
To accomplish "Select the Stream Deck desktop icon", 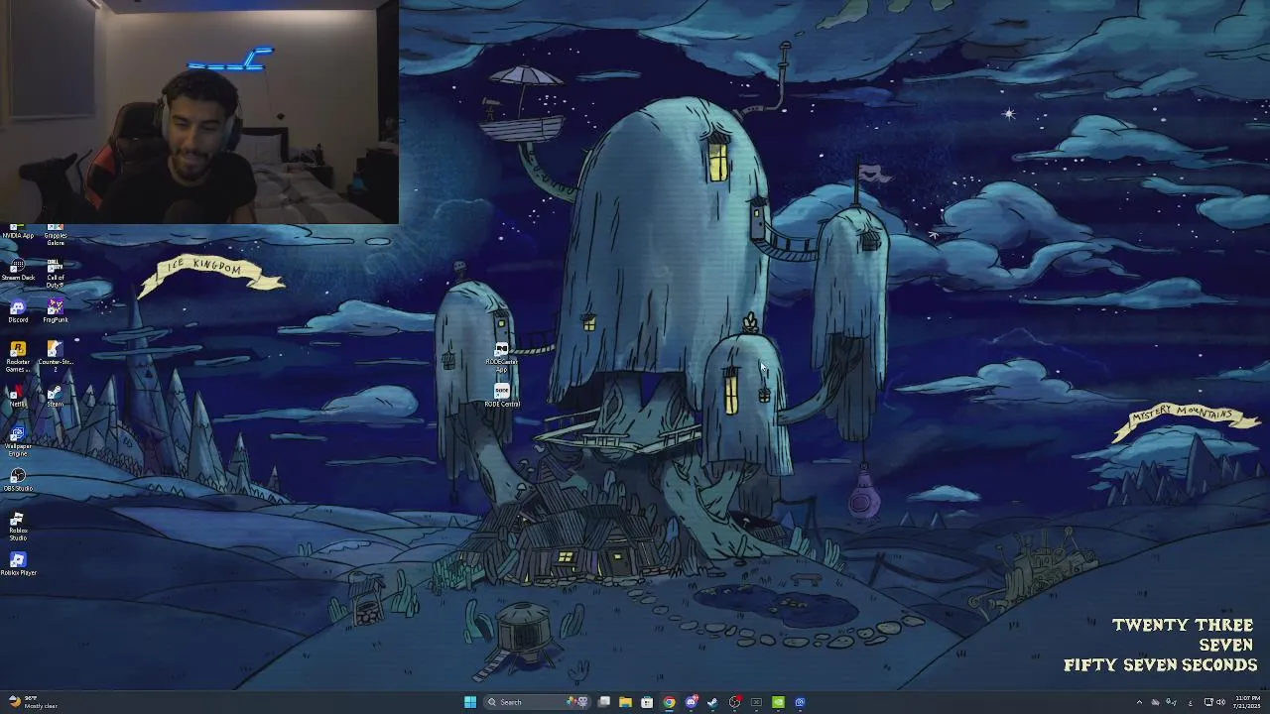I will click(x=18, y=270).
